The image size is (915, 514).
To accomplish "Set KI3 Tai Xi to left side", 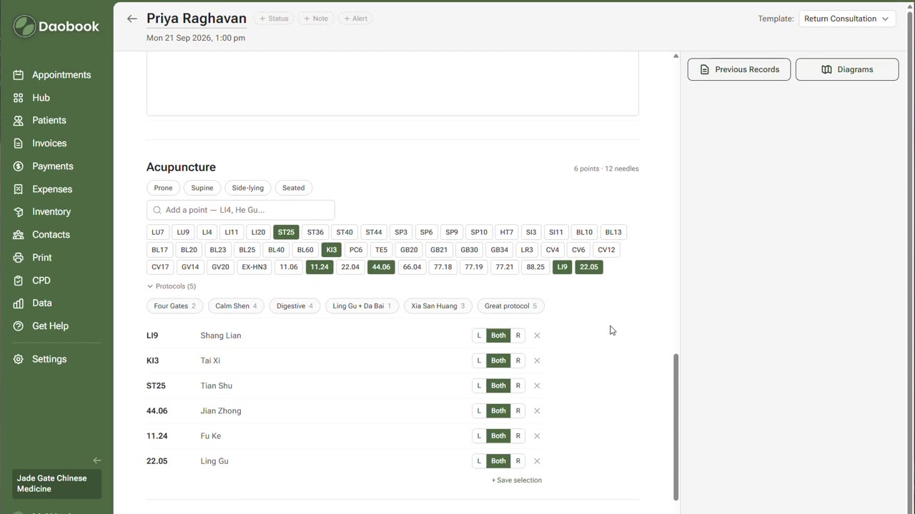I will pyautogui.click(x=479, y=361).
